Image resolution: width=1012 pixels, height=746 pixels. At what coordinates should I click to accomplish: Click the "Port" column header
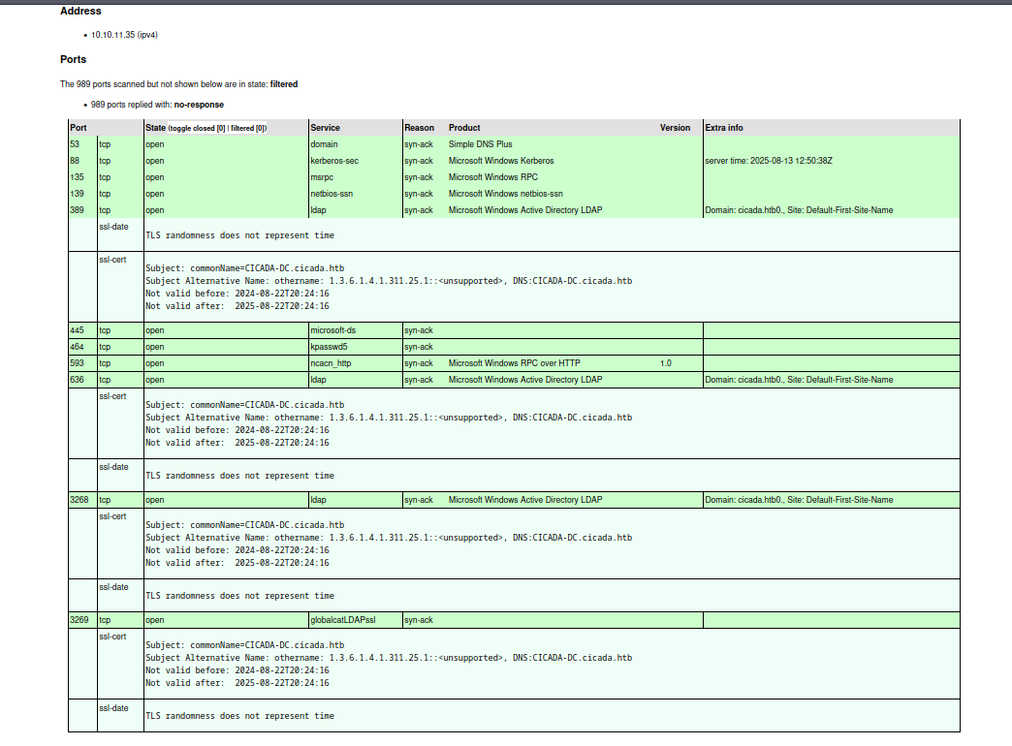[x=79, y=128]
